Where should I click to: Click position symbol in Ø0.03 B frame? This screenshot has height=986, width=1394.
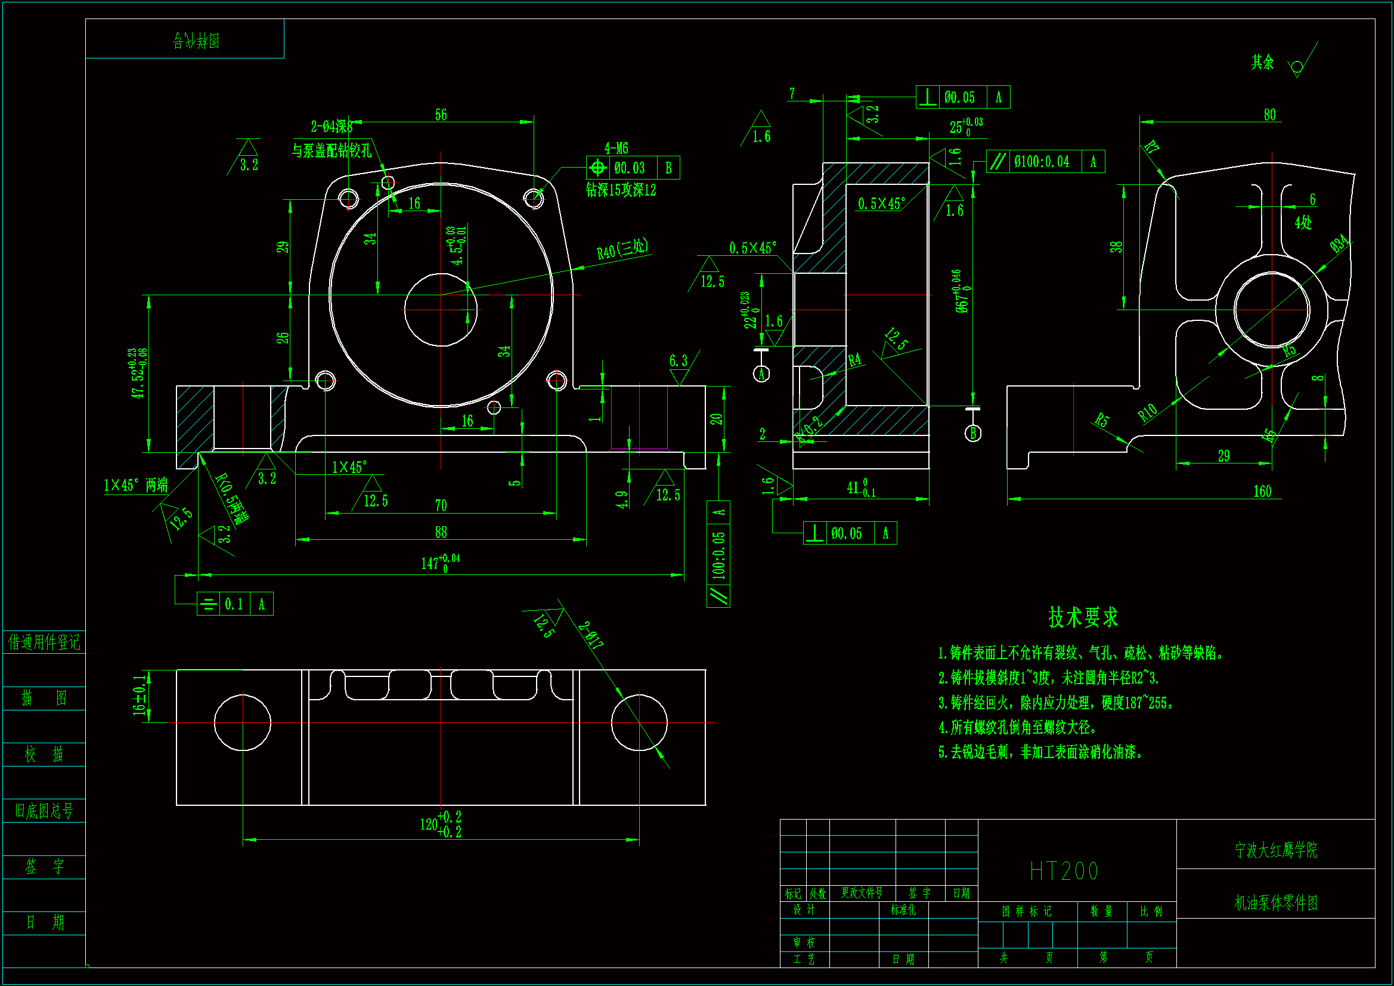coord(598,168)
